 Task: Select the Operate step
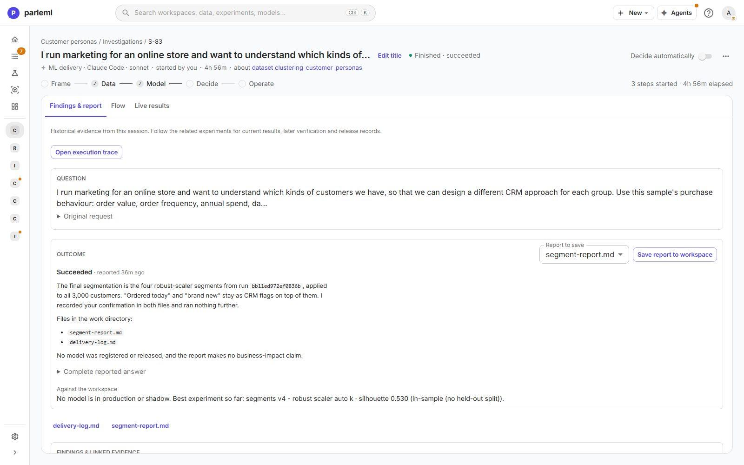pyautogui.click(x=256, y=84)
